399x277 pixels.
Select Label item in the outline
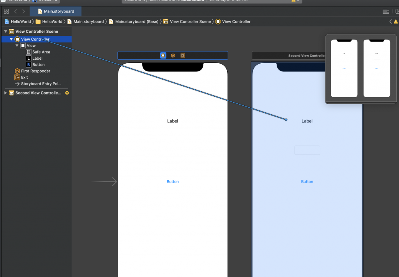(37, 59)
